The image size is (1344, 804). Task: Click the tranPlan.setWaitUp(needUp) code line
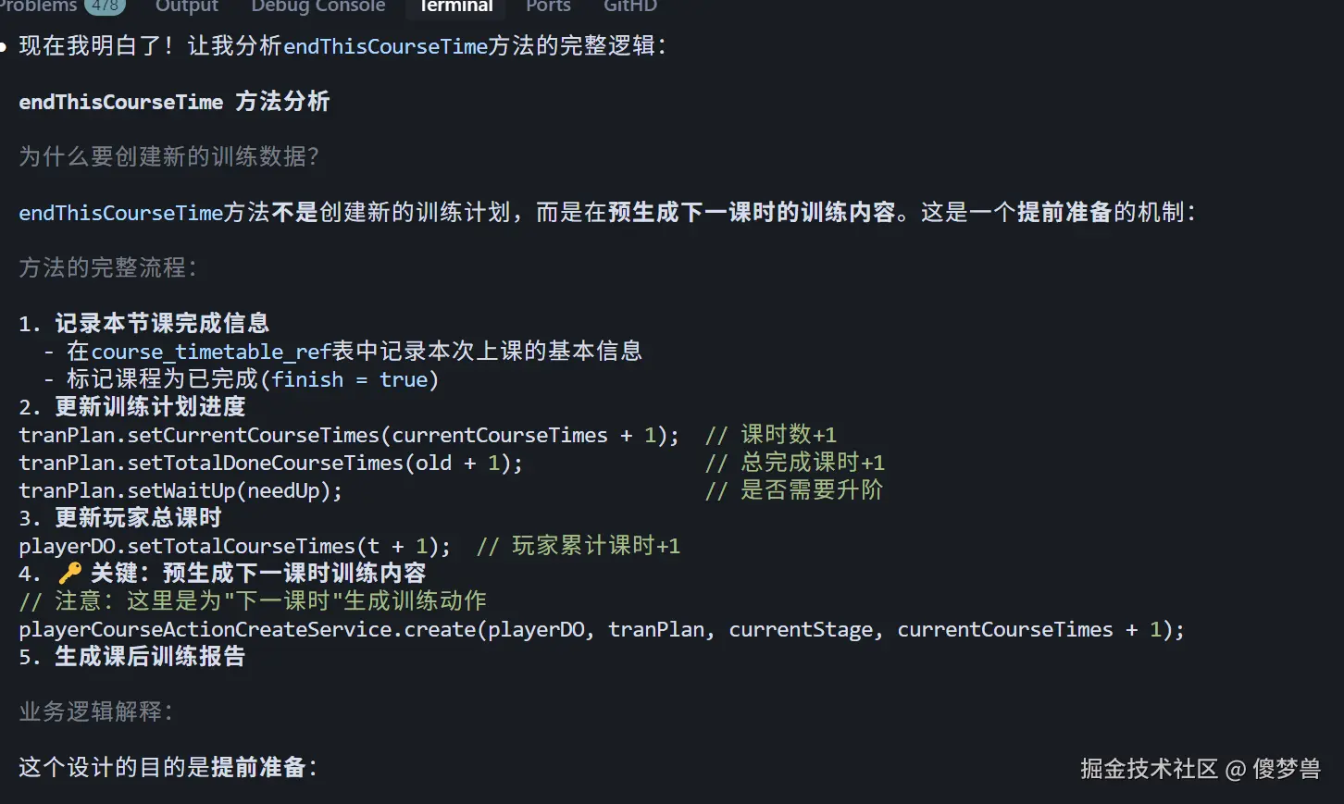click(180, 490)
